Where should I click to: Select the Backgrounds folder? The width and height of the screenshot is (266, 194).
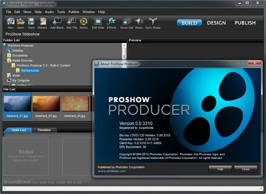[30, 71]
